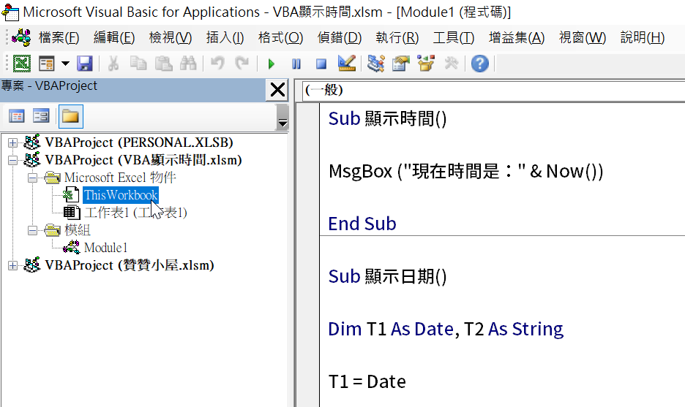The height and width of the screenshot is (407, 685).
Task: Select ThisWorkbook in the project tree
Action: coord(121,195)
